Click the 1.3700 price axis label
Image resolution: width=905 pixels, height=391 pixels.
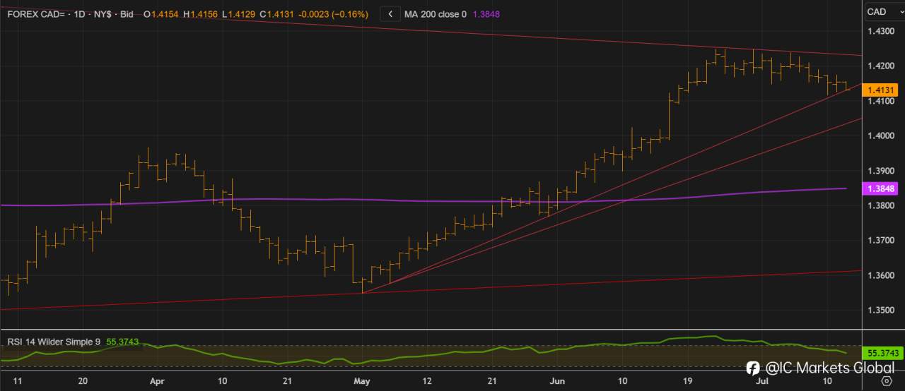tap(880, 241)
